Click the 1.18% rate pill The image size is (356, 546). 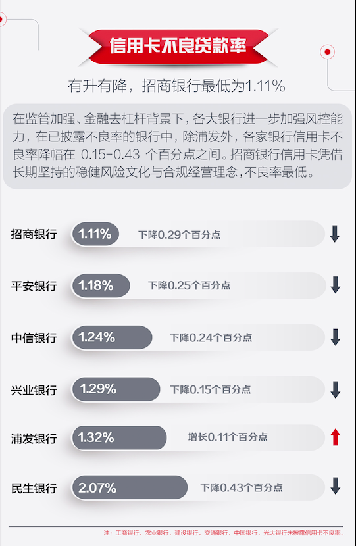pos(101,285)
